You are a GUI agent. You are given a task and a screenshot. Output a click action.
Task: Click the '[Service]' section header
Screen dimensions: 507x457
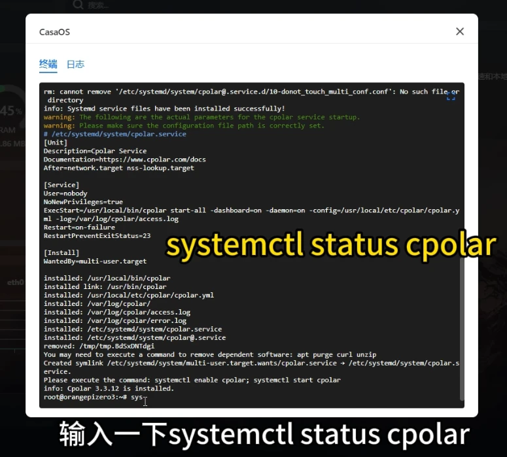(61, 185)
